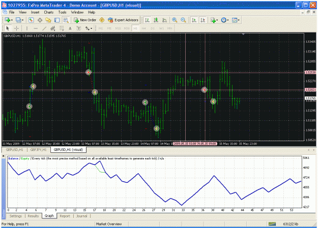Click the connection status bars icon
The width and height of the screenshot is (318, 228).
272,224
